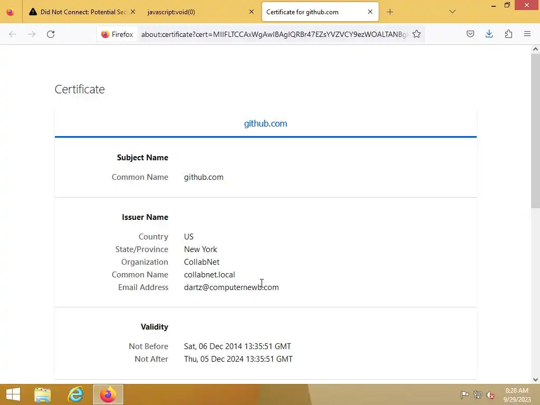
Task: Click the vertical scrollbar thumb
Action: tap(535, 131)
